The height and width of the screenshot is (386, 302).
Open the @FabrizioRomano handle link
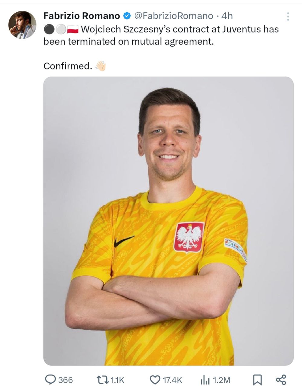click(x=174, y=15)
